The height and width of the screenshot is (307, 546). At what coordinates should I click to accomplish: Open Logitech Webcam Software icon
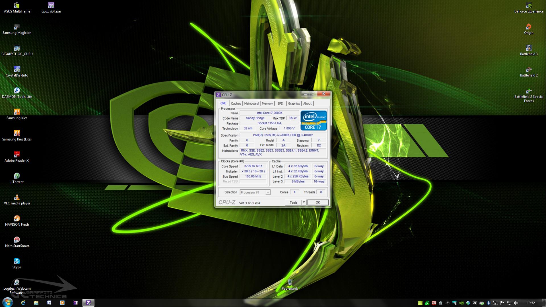17,287
